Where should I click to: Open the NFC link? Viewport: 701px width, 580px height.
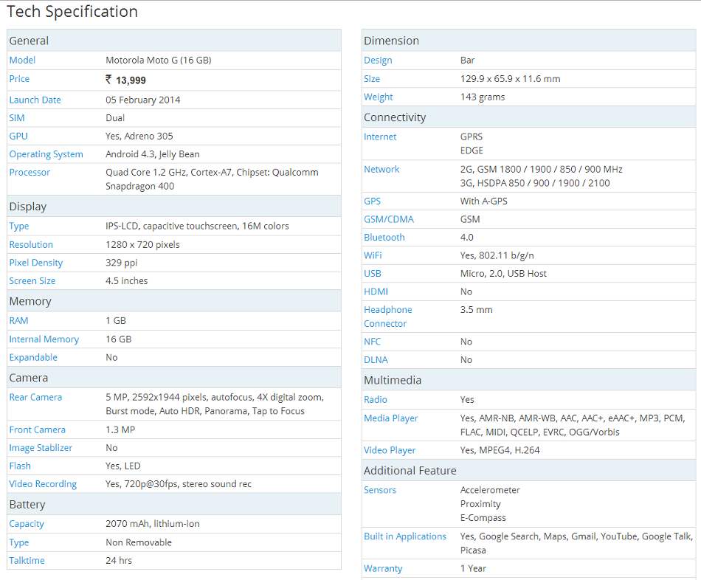tap(372, 342)
